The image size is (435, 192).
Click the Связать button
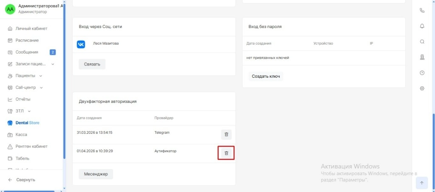[92, 64]
